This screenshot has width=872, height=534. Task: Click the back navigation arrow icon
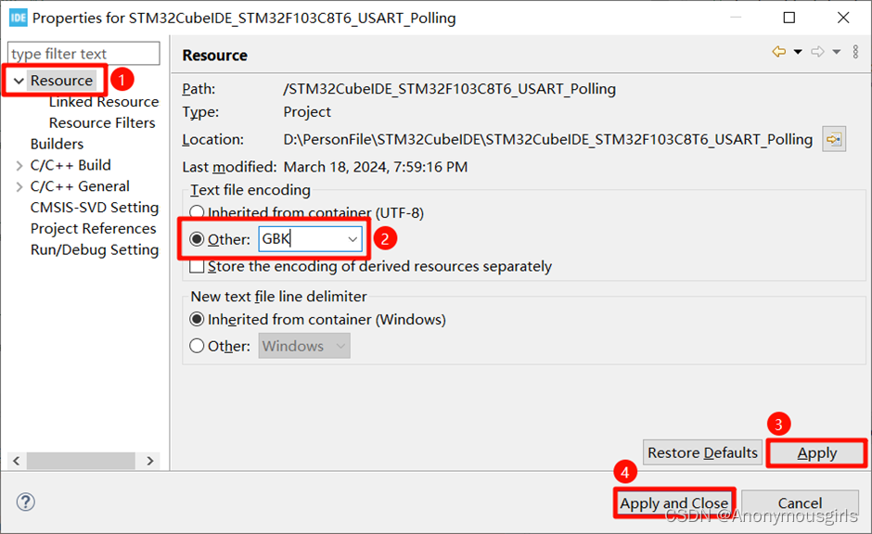pos(779,52)
